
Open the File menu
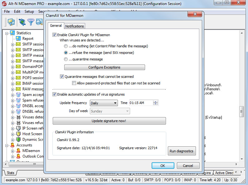[7, 12]
